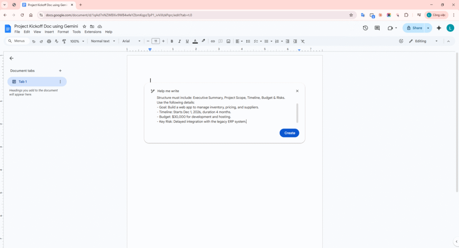The height and width of the screenshot is (248, 459).
Task: Open the Extensions menu
Action: click(93, 32)
